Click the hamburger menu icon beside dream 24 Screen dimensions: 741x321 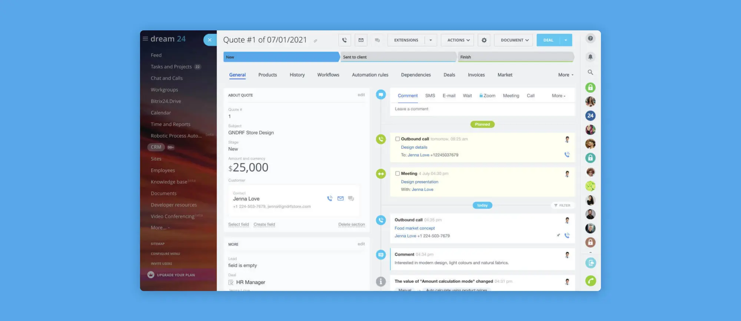pyautogui.click(x=145, y=39)
